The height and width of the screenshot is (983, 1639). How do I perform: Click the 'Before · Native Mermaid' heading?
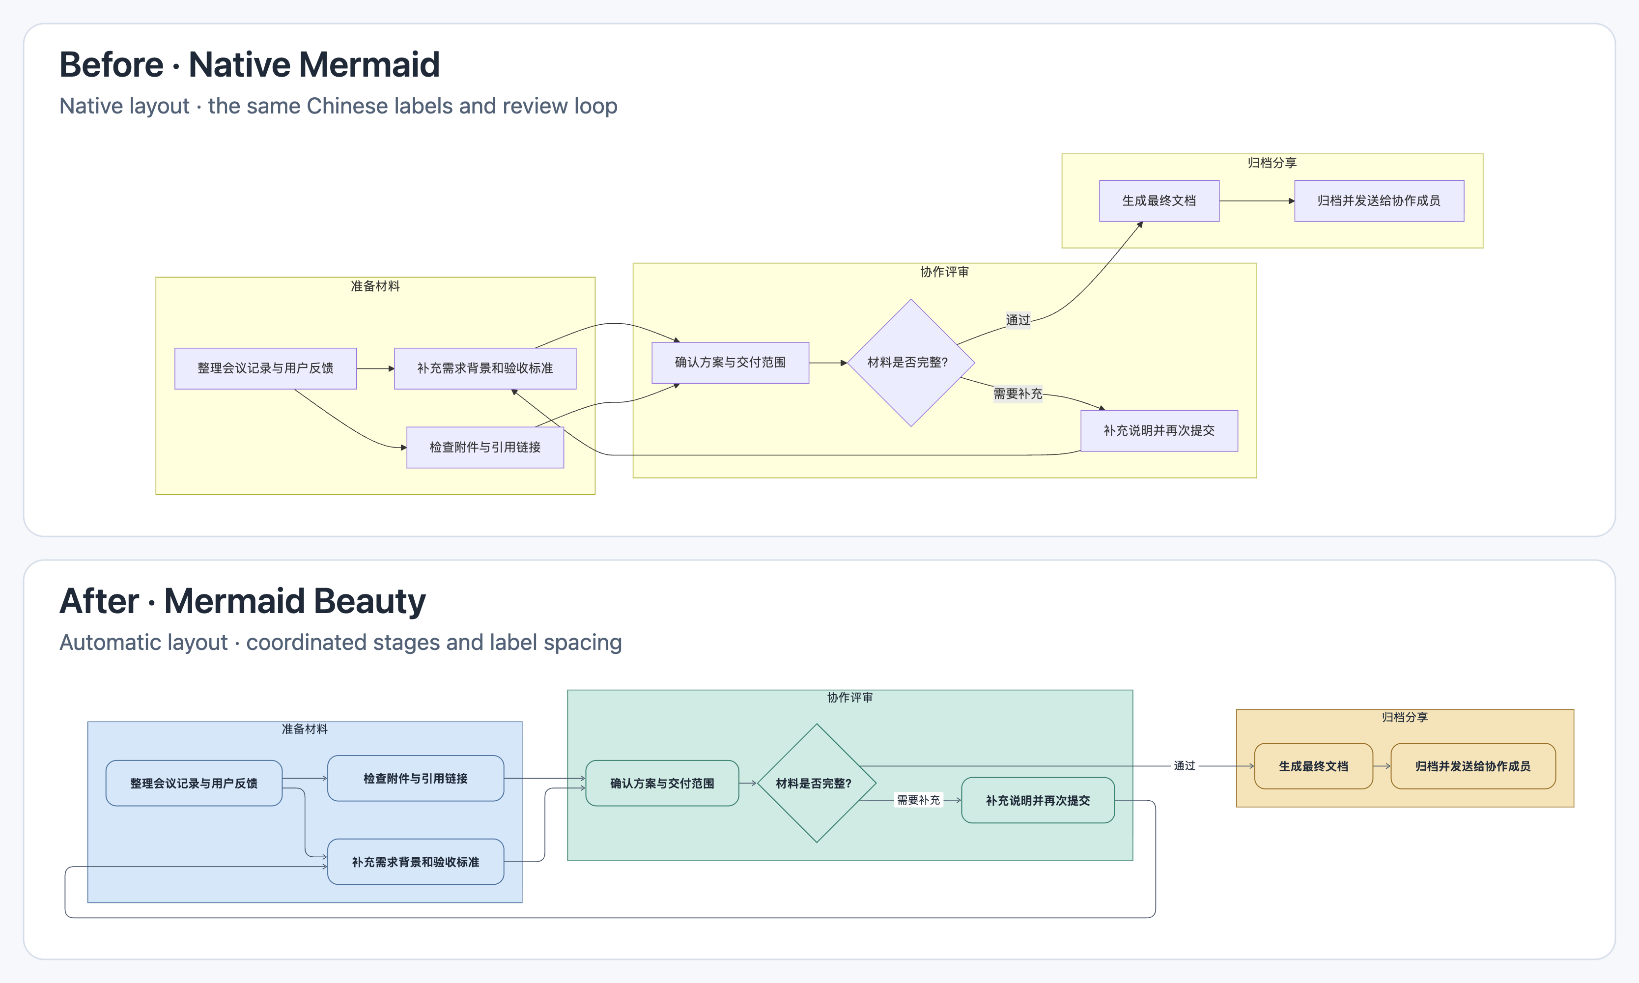click(249, 65)
